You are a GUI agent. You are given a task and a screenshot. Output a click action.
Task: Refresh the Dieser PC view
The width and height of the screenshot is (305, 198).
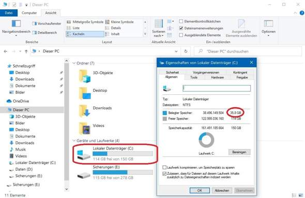tap(186, 52)
